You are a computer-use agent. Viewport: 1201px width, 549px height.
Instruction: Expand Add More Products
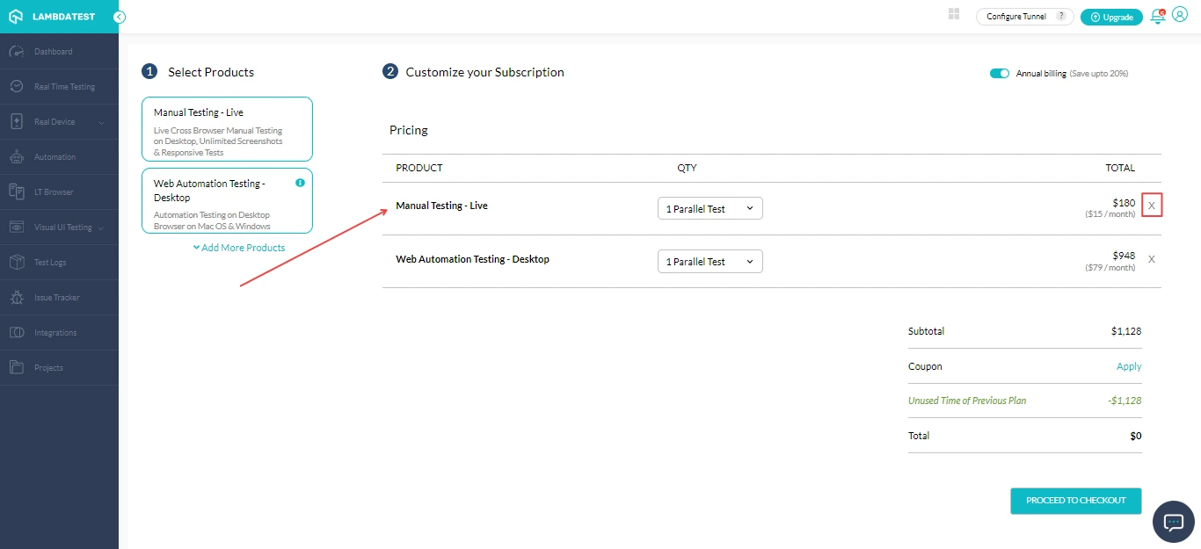click(x=239, y=248)
